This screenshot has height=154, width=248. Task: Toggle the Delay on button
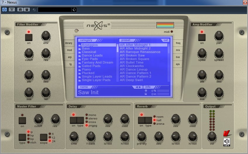click(x=73, y=120)
